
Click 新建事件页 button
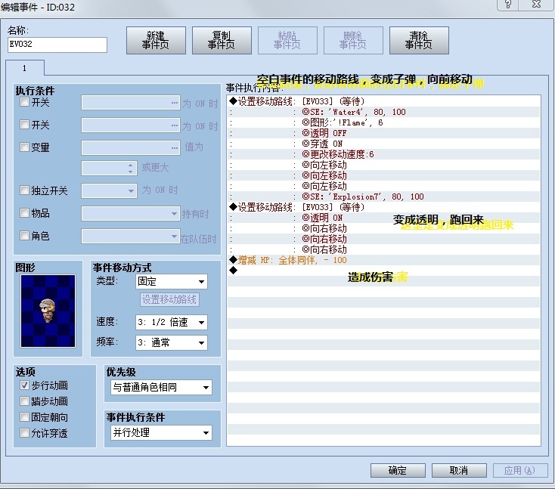coord(156,40)
